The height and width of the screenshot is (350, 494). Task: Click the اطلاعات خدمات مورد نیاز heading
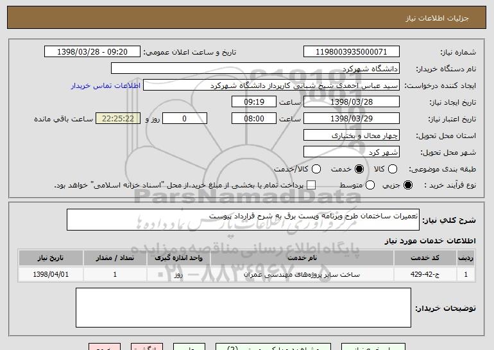tap(430, 241)
